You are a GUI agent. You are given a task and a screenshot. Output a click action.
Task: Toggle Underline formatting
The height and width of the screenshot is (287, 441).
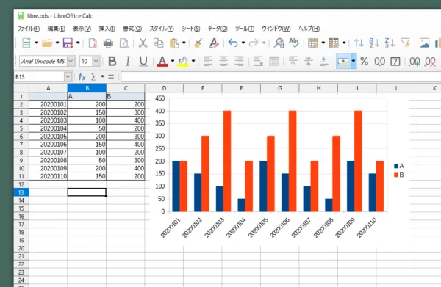(x=143, y=61)
